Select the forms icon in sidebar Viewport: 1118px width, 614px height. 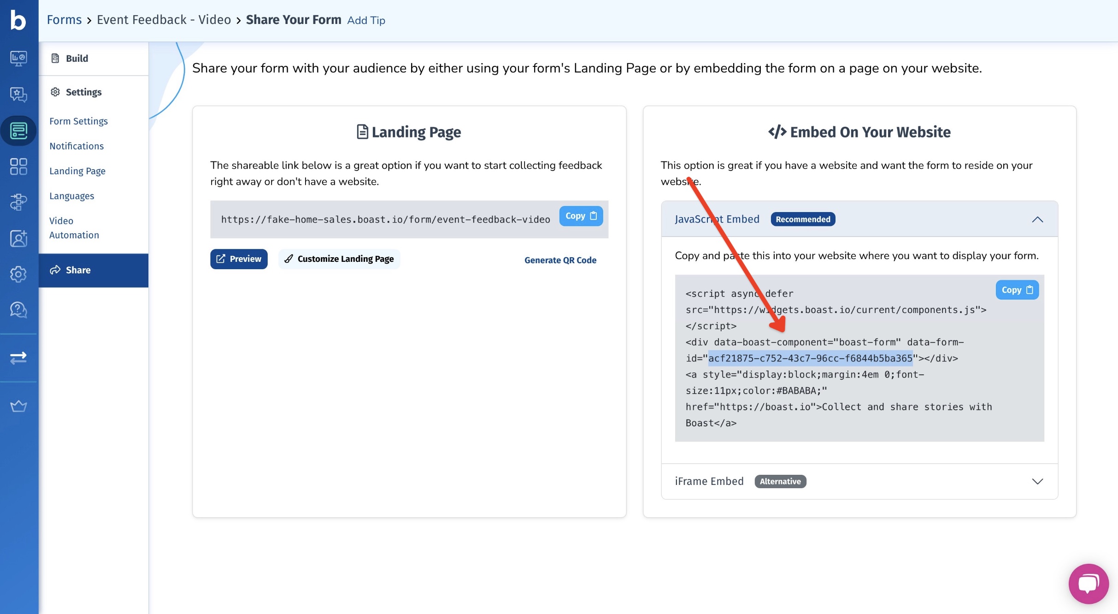click(18, 131)
